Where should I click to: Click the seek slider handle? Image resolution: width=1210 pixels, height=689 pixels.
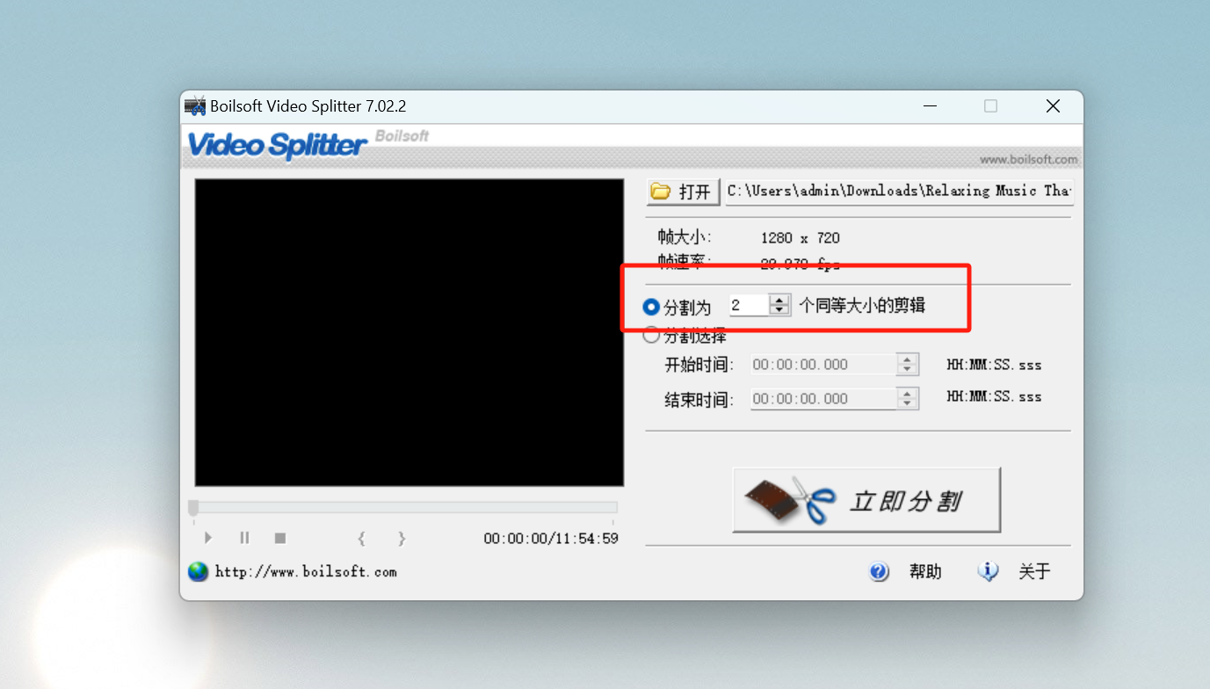coord(193,508)
